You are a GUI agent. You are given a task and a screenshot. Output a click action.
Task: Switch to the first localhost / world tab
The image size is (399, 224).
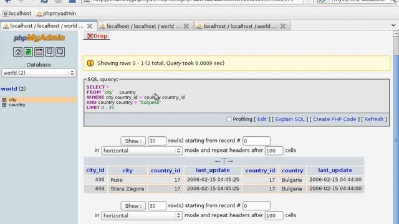[47, 26]
